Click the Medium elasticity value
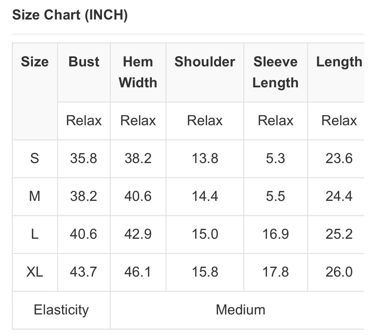Viewport: 376px width, 336px height. 241,310
